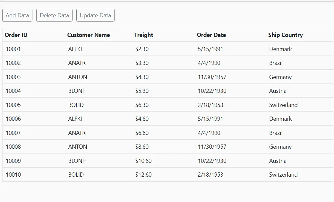
Task: Sort the grid by Customer Name column
Action: click(x=88, y=35)
